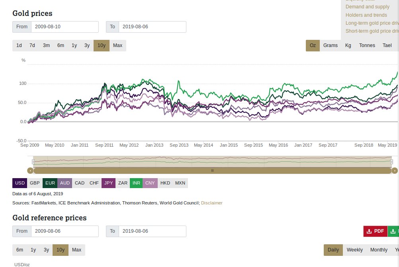Viewport: 399px width, 267px height.
Task: Select the Max range for gold prices
Action: click(117, 45)
